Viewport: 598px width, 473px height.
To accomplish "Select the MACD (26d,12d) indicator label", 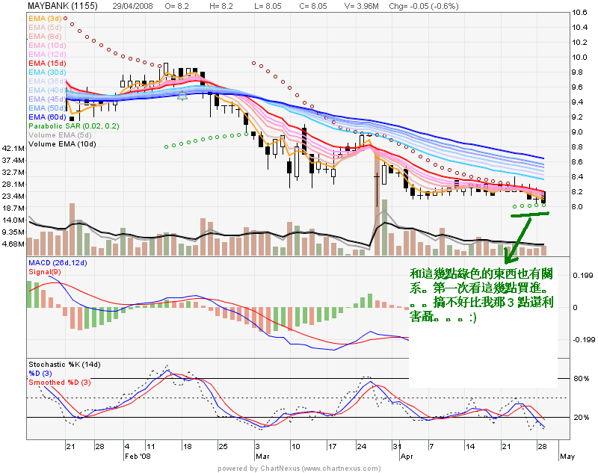I will 58,264.
